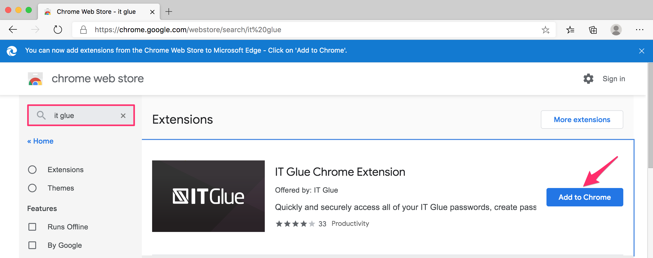The width and height of the screenshot is (653, 258).
Task: Enable the By Google checkbox
Action: click(32, 245)
